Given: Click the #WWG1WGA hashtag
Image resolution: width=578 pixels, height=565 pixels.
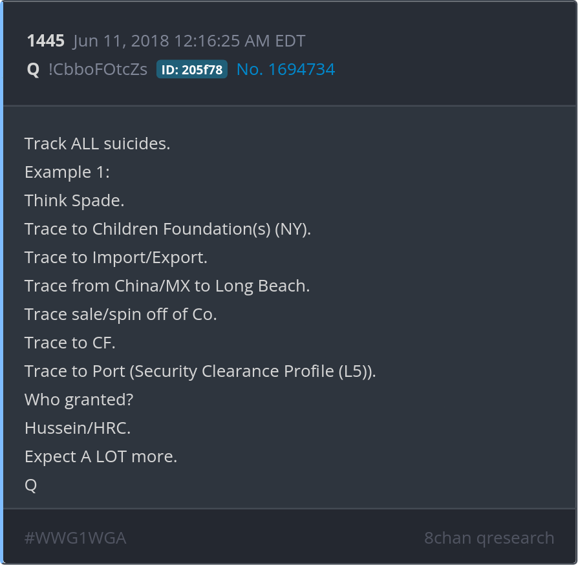Looking at the screenshot, I should point(75,538).
